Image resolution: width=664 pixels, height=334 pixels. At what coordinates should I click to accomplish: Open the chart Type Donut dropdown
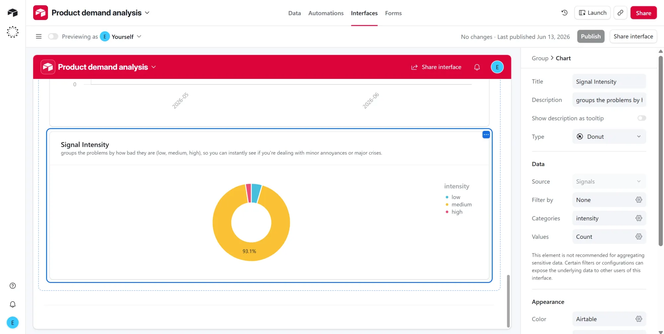[609, 137]
